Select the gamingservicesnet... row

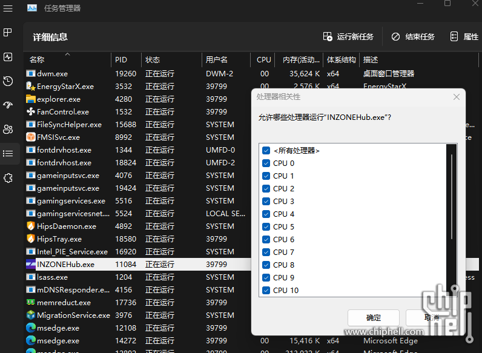tap(137, 213)
